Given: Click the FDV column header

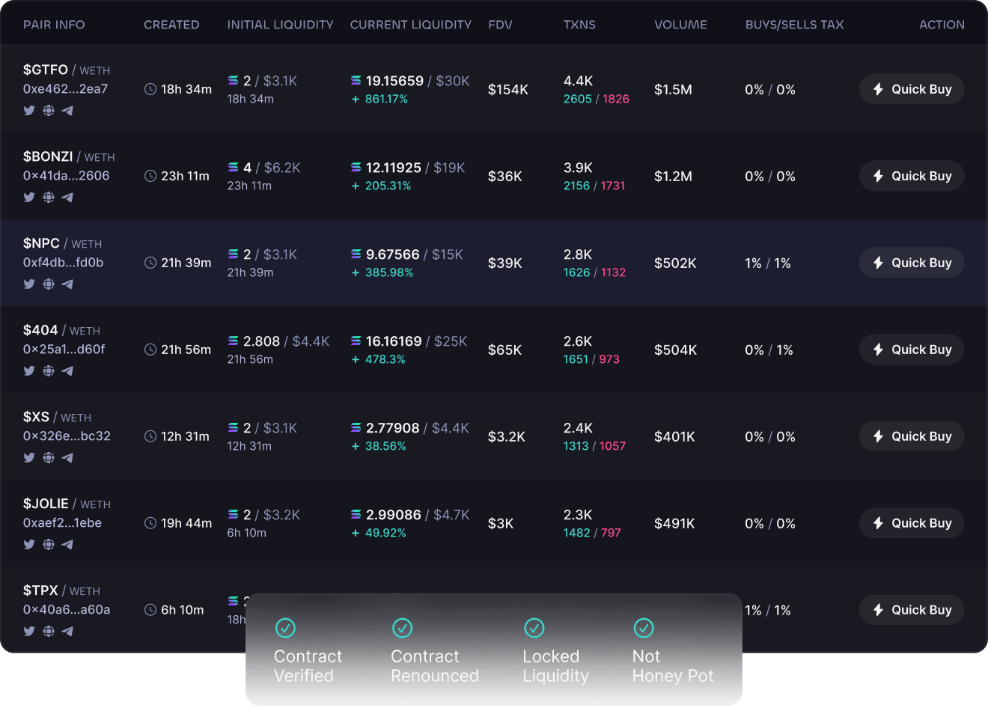Looking at the screenshot, I should (500, 25).
